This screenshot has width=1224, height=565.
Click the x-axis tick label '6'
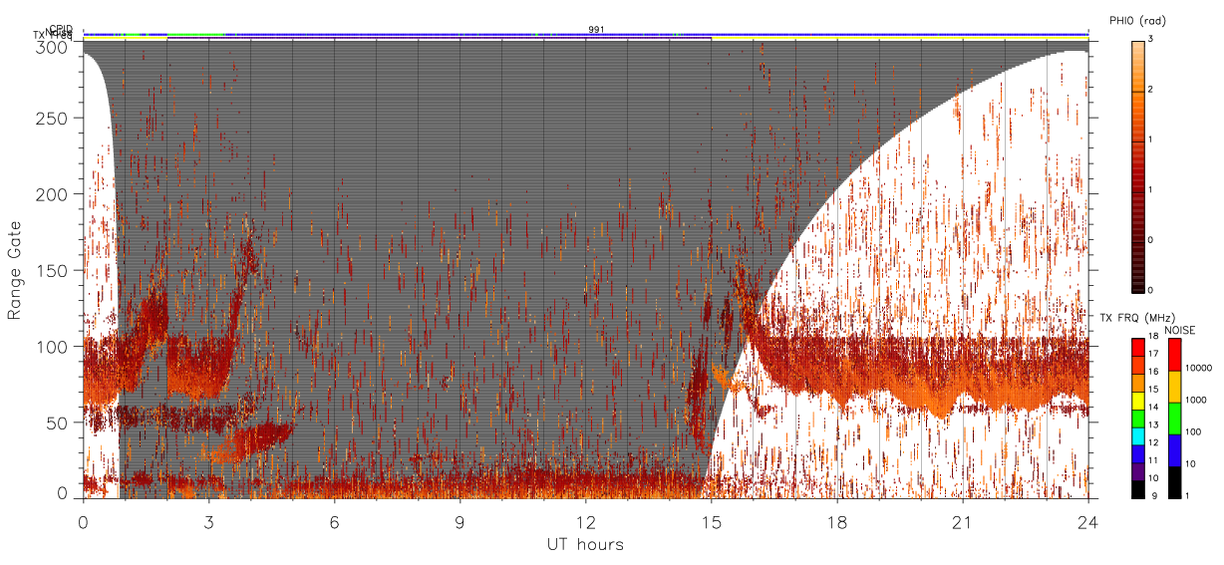[334, 520]
